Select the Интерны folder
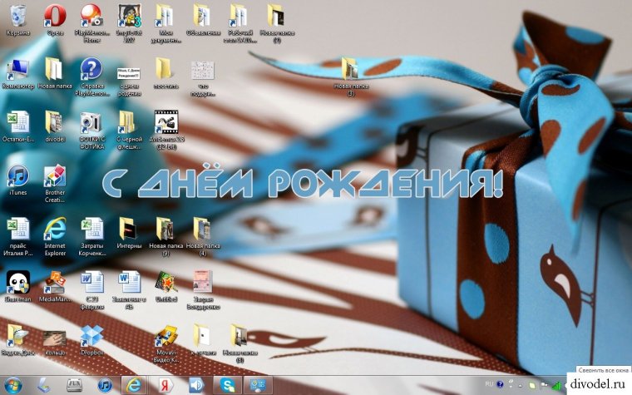Screen dimensions: 632x395 coord(128,229)
